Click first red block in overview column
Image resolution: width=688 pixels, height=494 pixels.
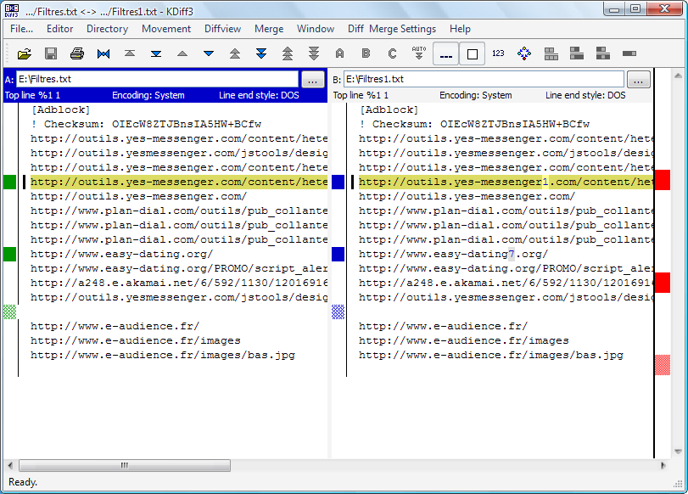(662, 180)
